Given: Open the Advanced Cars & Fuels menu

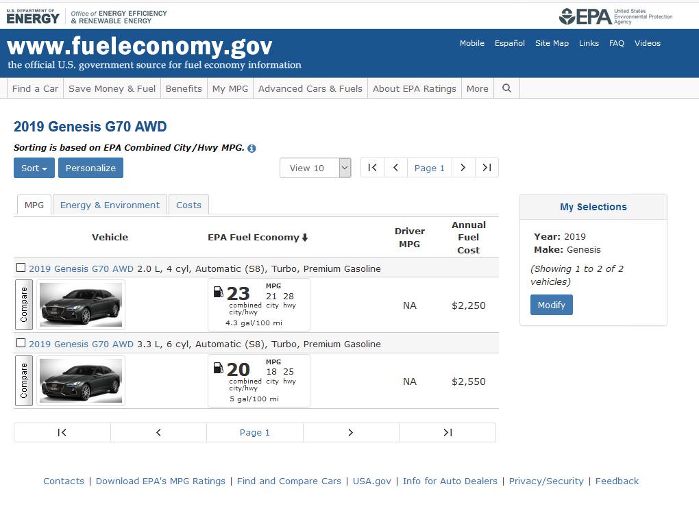Looking at the screenshot, I should [x=310, y=88].
